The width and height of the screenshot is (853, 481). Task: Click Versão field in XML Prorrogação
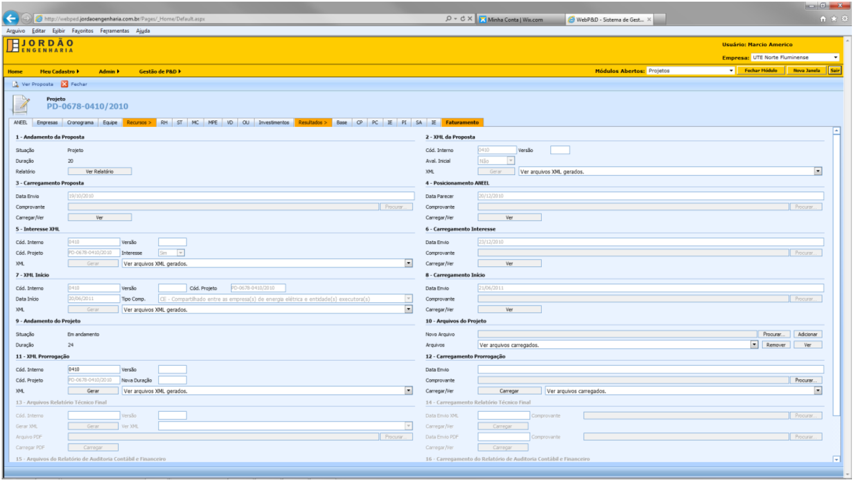[172, 369]
